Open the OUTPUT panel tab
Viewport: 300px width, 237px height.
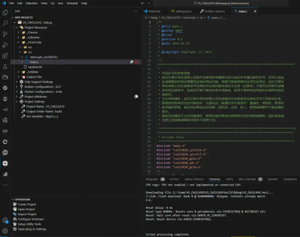pos(174,179)
